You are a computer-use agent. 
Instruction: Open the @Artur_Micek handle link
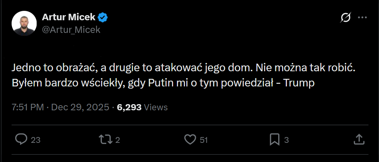point(71,30)
